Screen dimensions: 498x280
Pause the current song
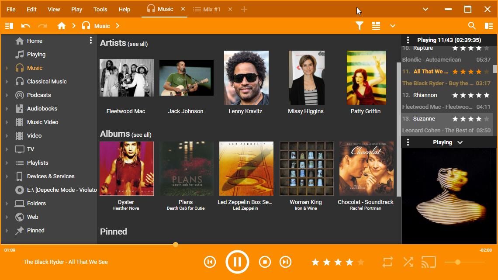pyautogui.click(x=237, y=262)
